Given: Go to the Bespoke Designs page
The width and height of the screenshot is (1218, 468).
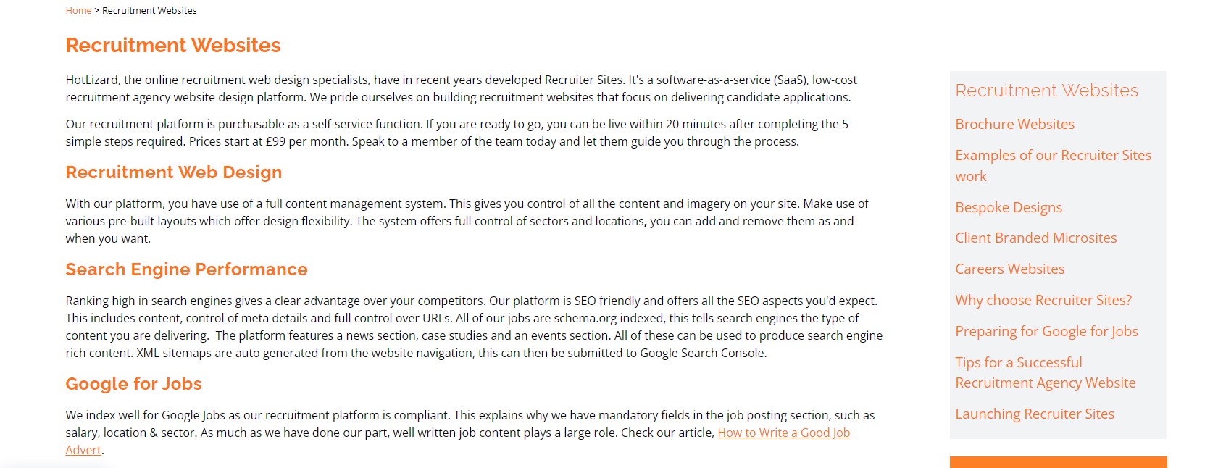Looking at the screenshot, I should coord(1008,208).
